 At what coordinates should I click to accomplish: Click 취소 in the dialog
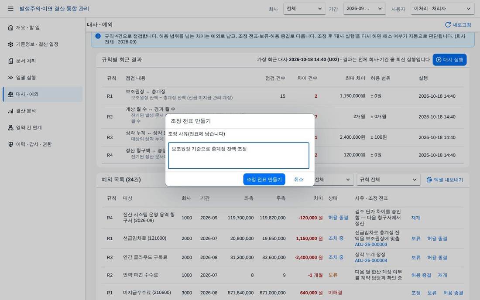coord(298,180)
